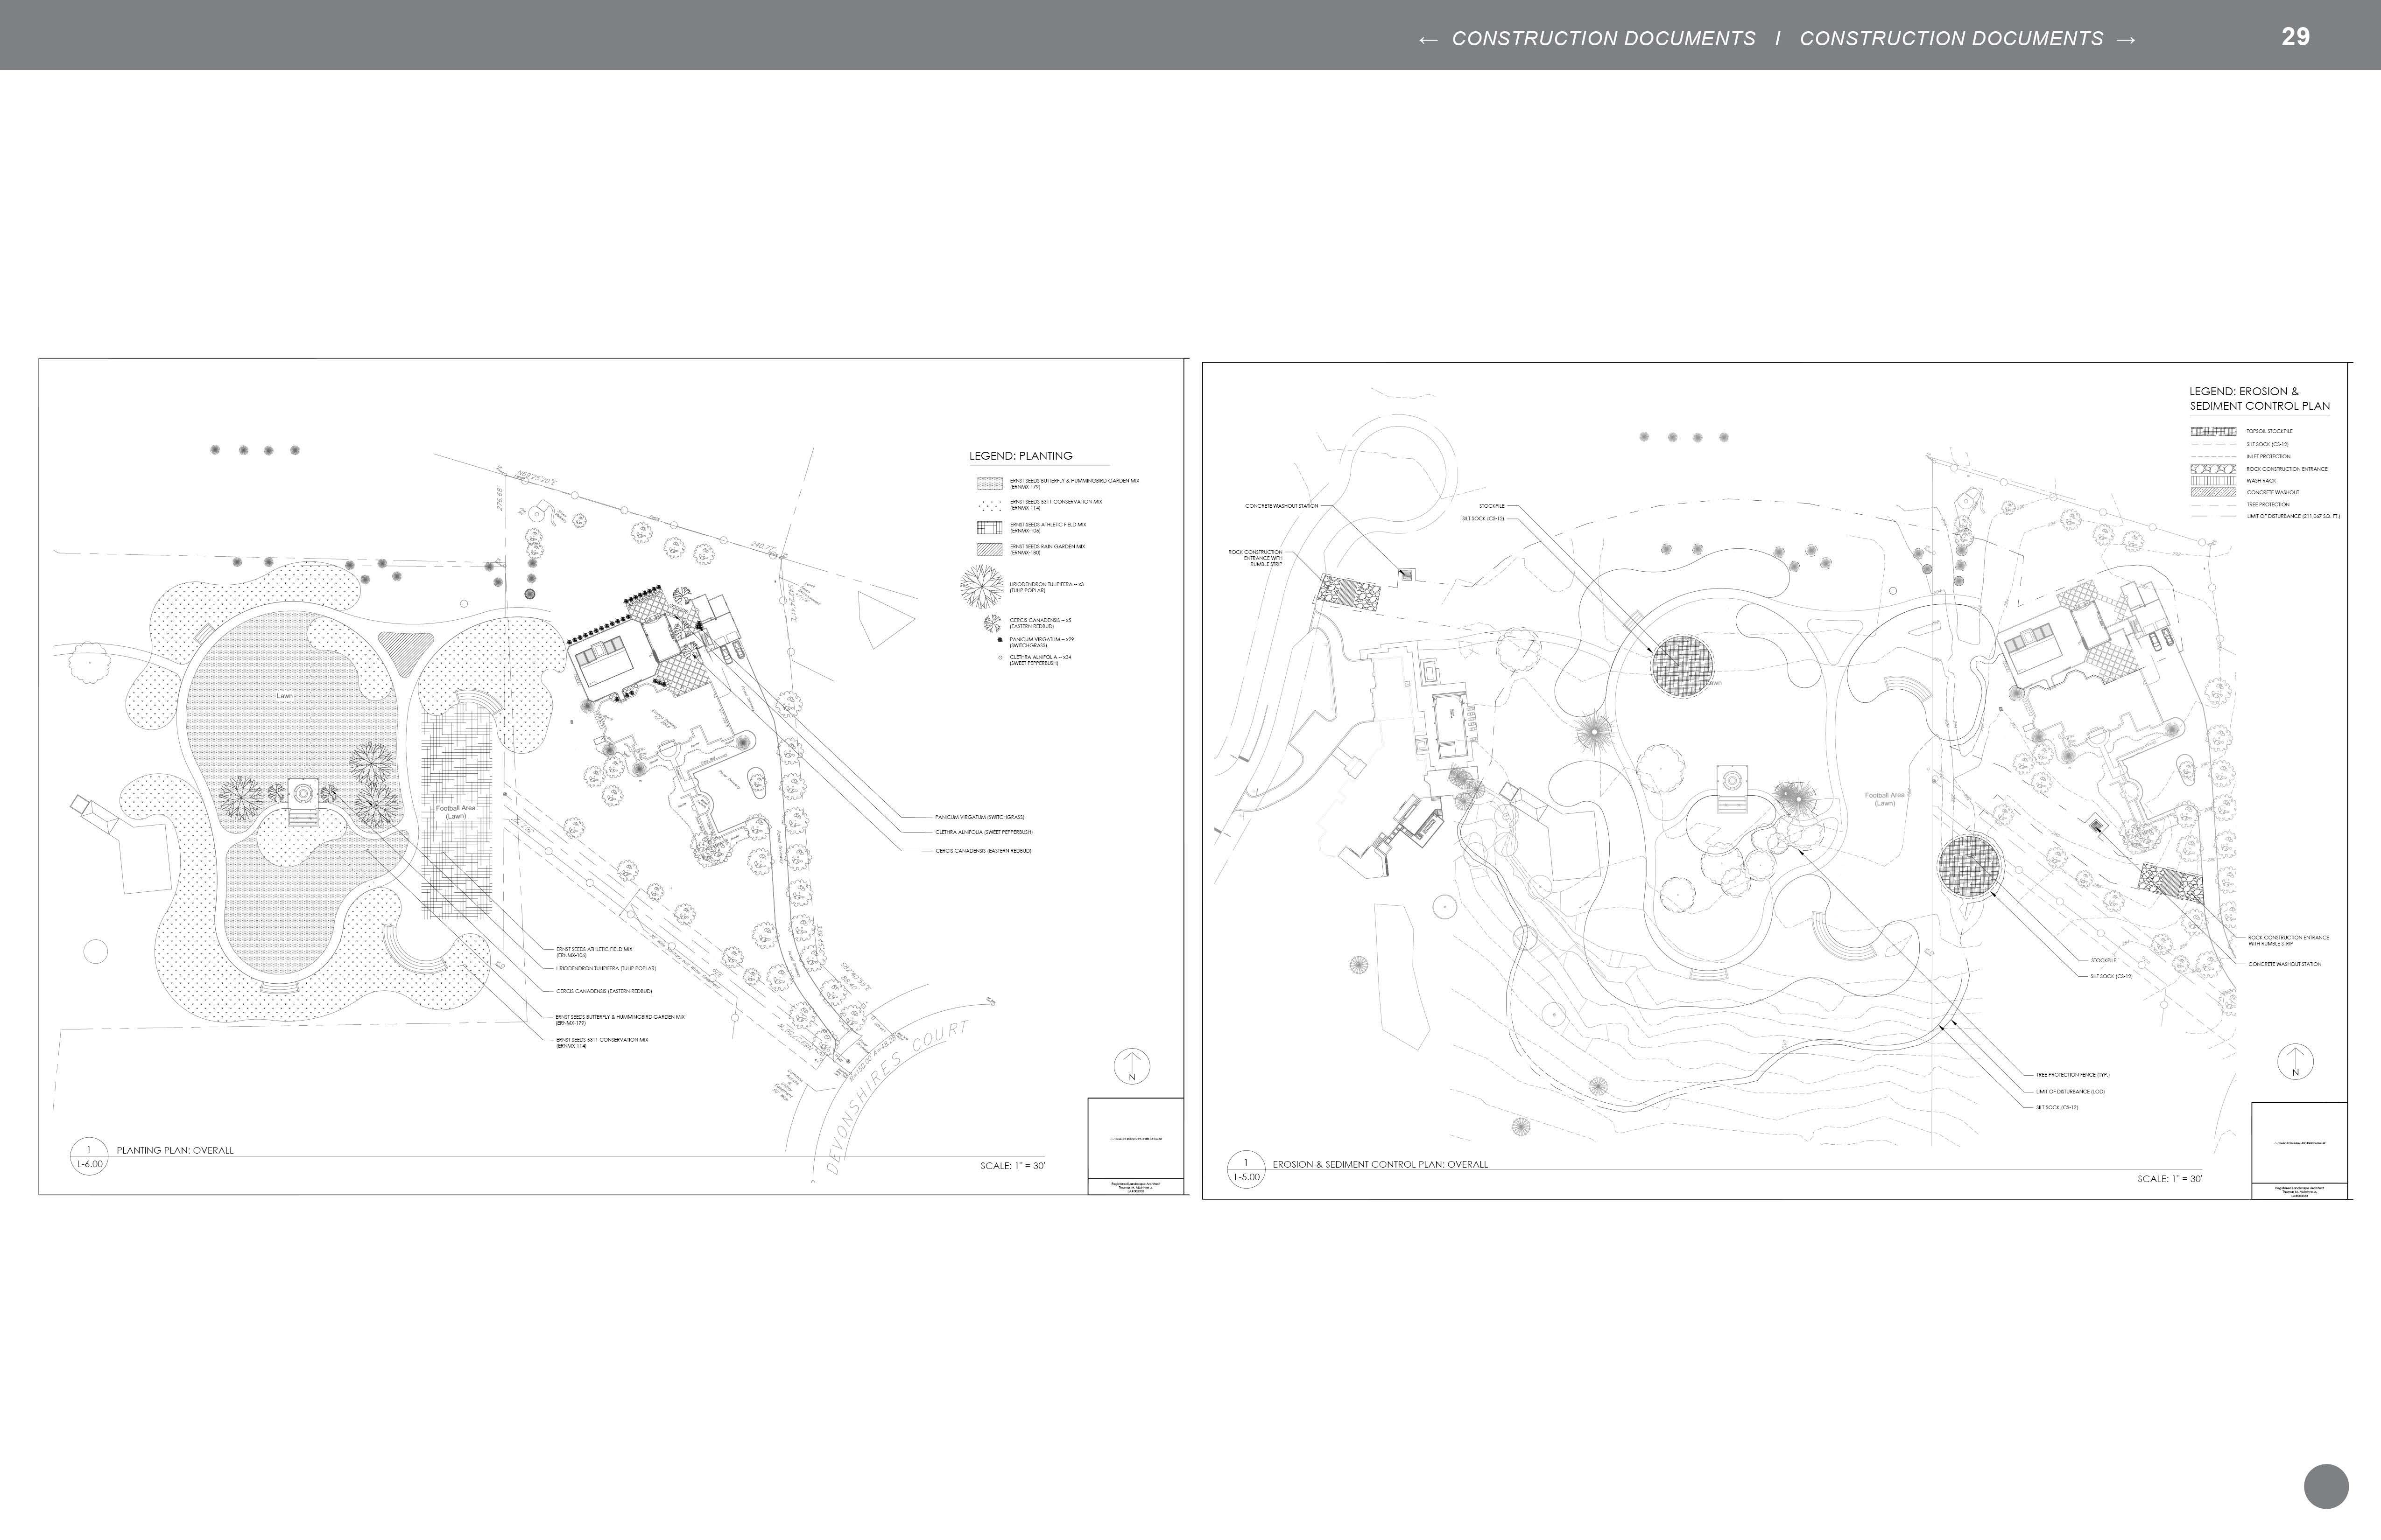This screenshot has width=2381, height=1540.
Task: Click the L-6.00 drawing number bubble
Action: point(88,1156)
